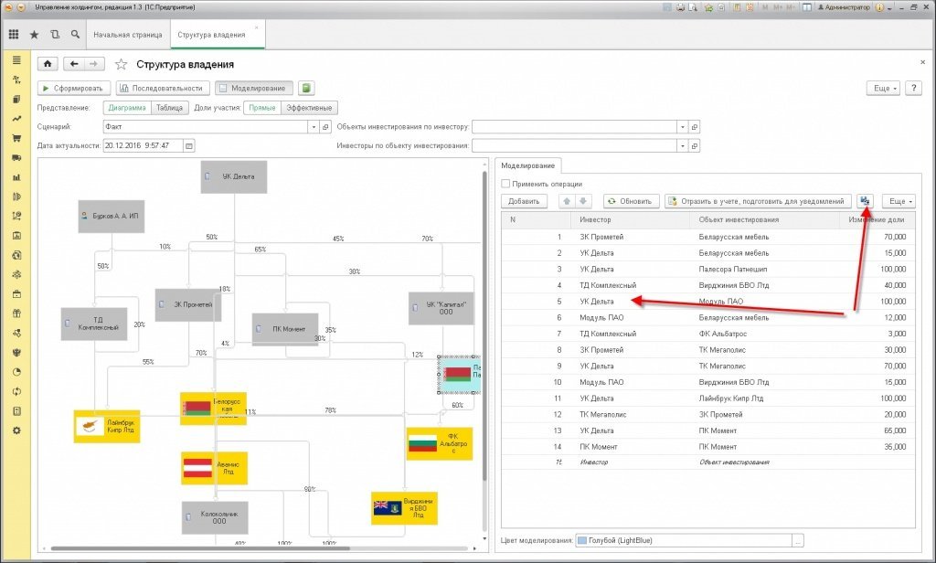Switch to the Начальная страница tab
The height and width of the screenshot is (563, 936).
[128, 35]
